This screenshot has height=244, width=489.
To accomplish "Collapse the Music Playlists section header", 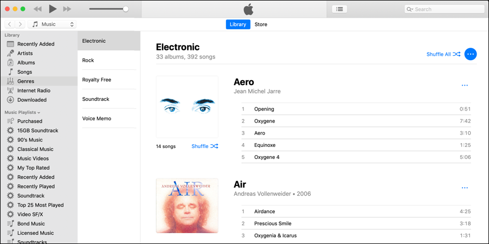I will click(x=22, y=112).
